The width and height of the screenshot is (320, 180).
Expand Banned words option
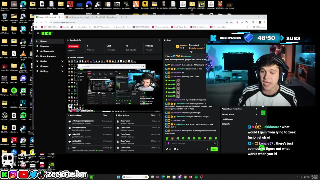point(256,114)
